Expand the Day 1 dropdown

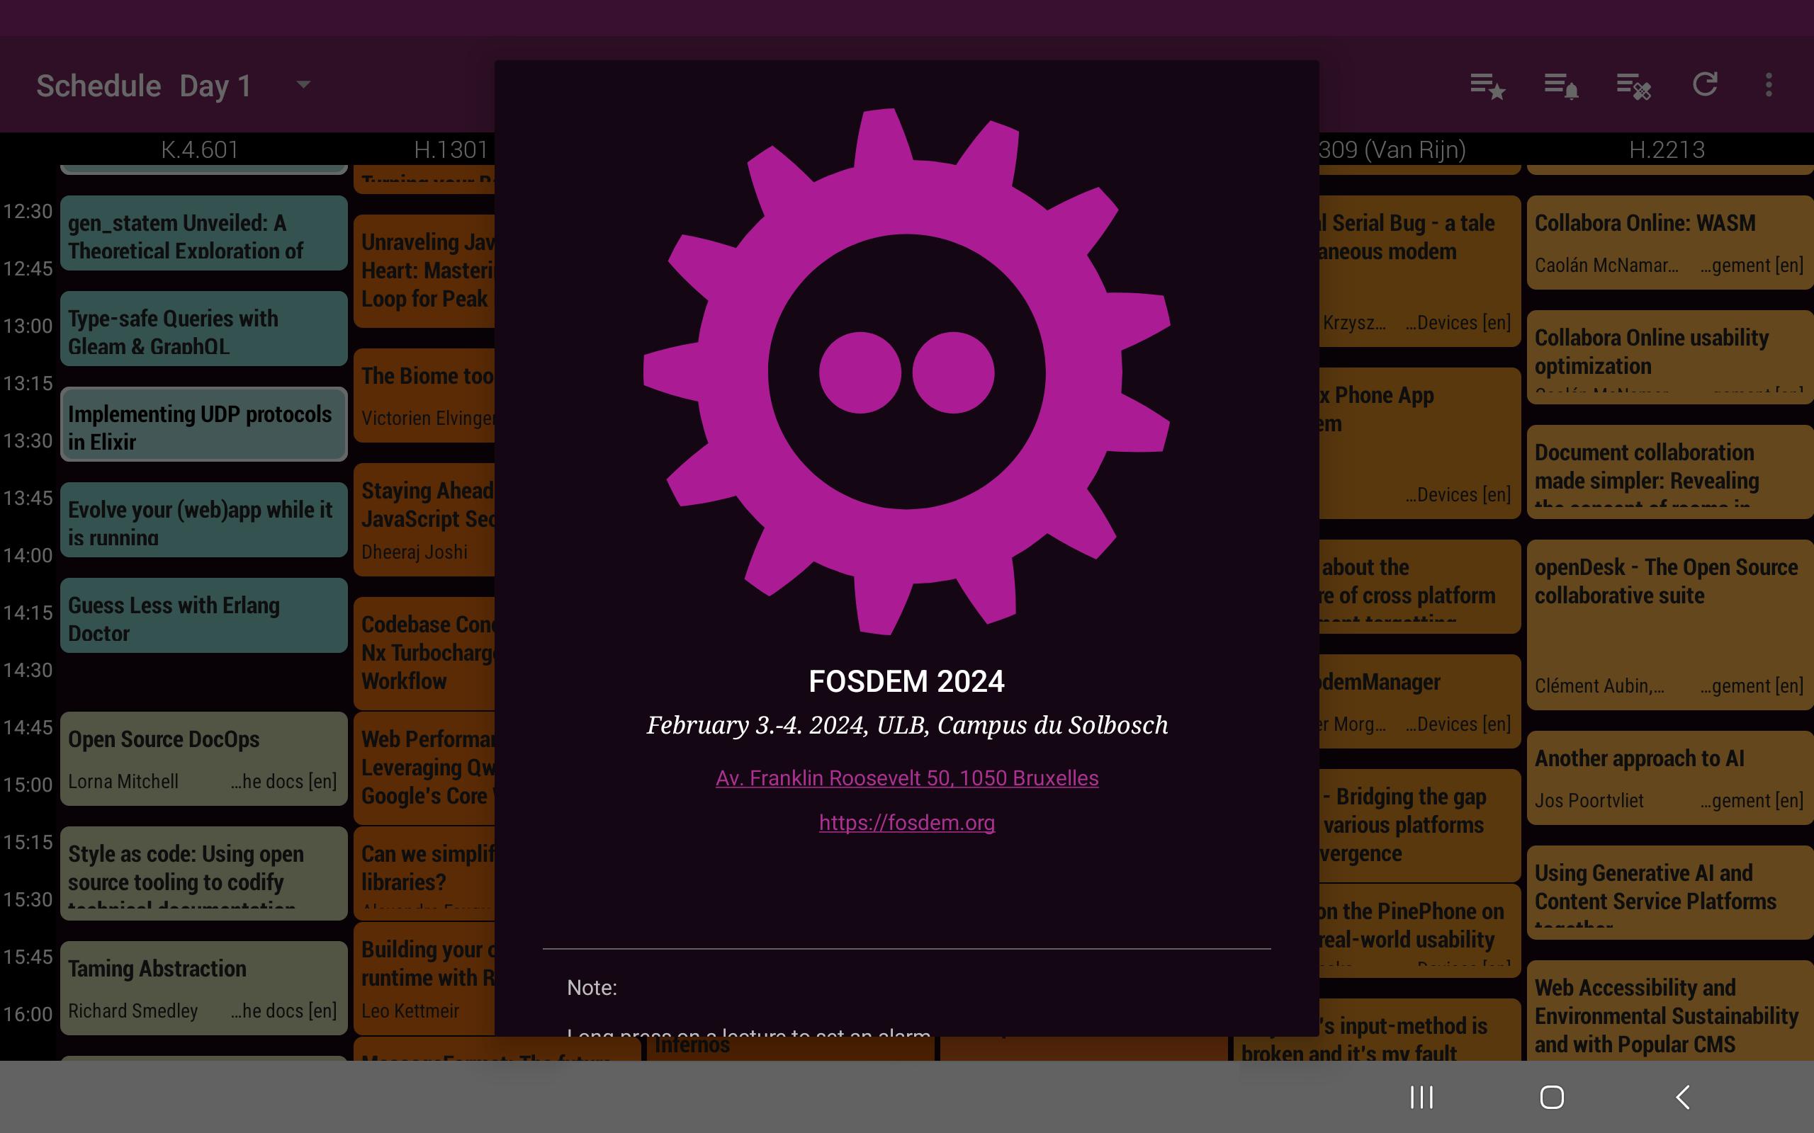pyautogui.click(x=303, y=85)
